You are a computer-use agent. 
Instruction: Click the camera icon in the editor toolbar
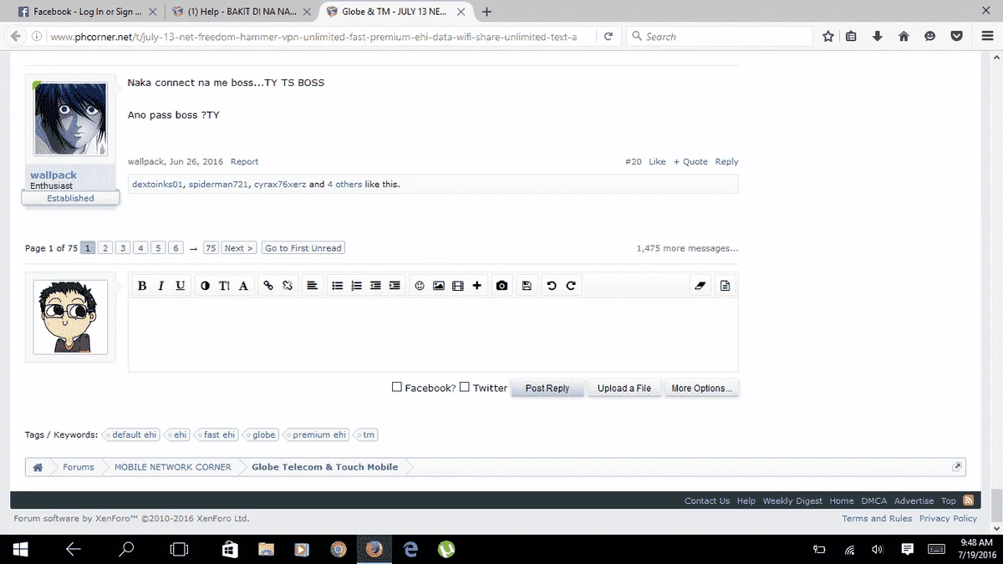(x=501, y=286)
